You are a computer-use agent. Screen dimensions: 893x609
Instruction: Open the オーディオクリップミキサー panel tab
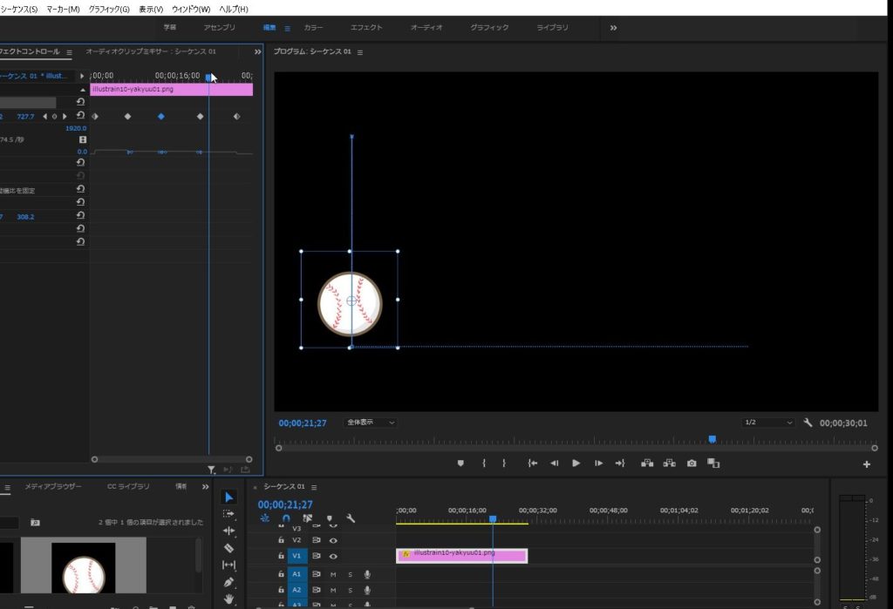point(151,51)
